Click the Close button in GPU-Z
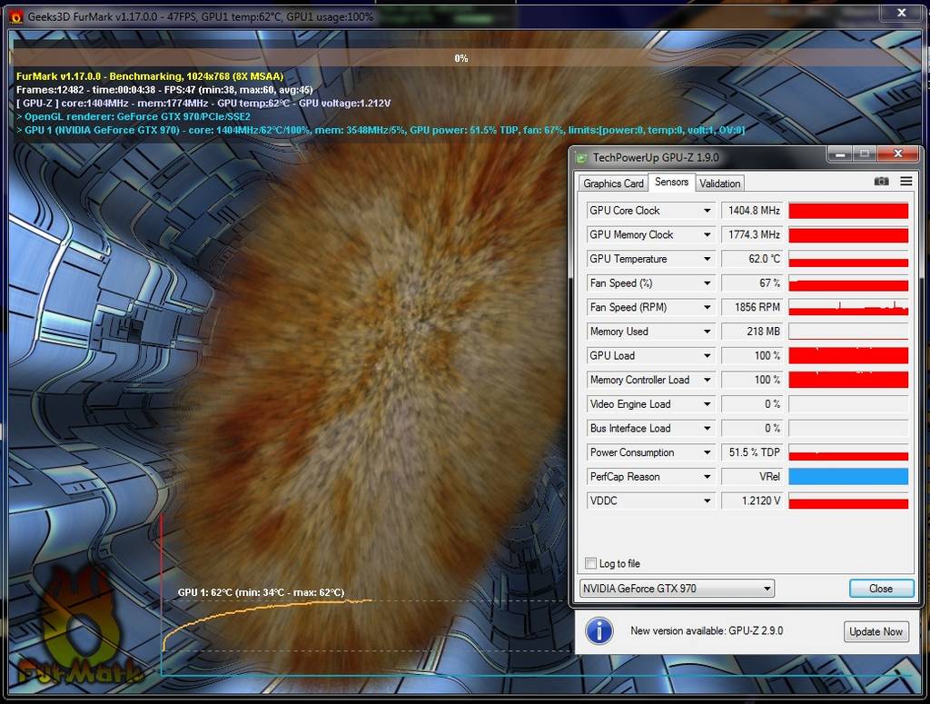Viewport: 930px width, 704px height. click(881, 589)
